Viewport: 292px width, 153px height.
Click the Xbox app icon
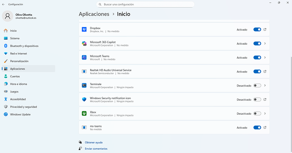click(x=84, y=113)
